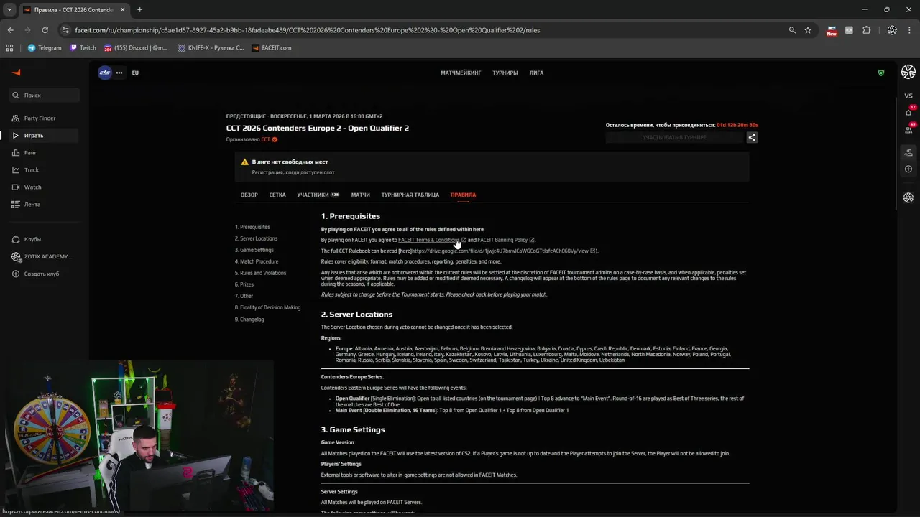
Task: Jump to 9. Changelog in contents
Action: coord(249,319)
